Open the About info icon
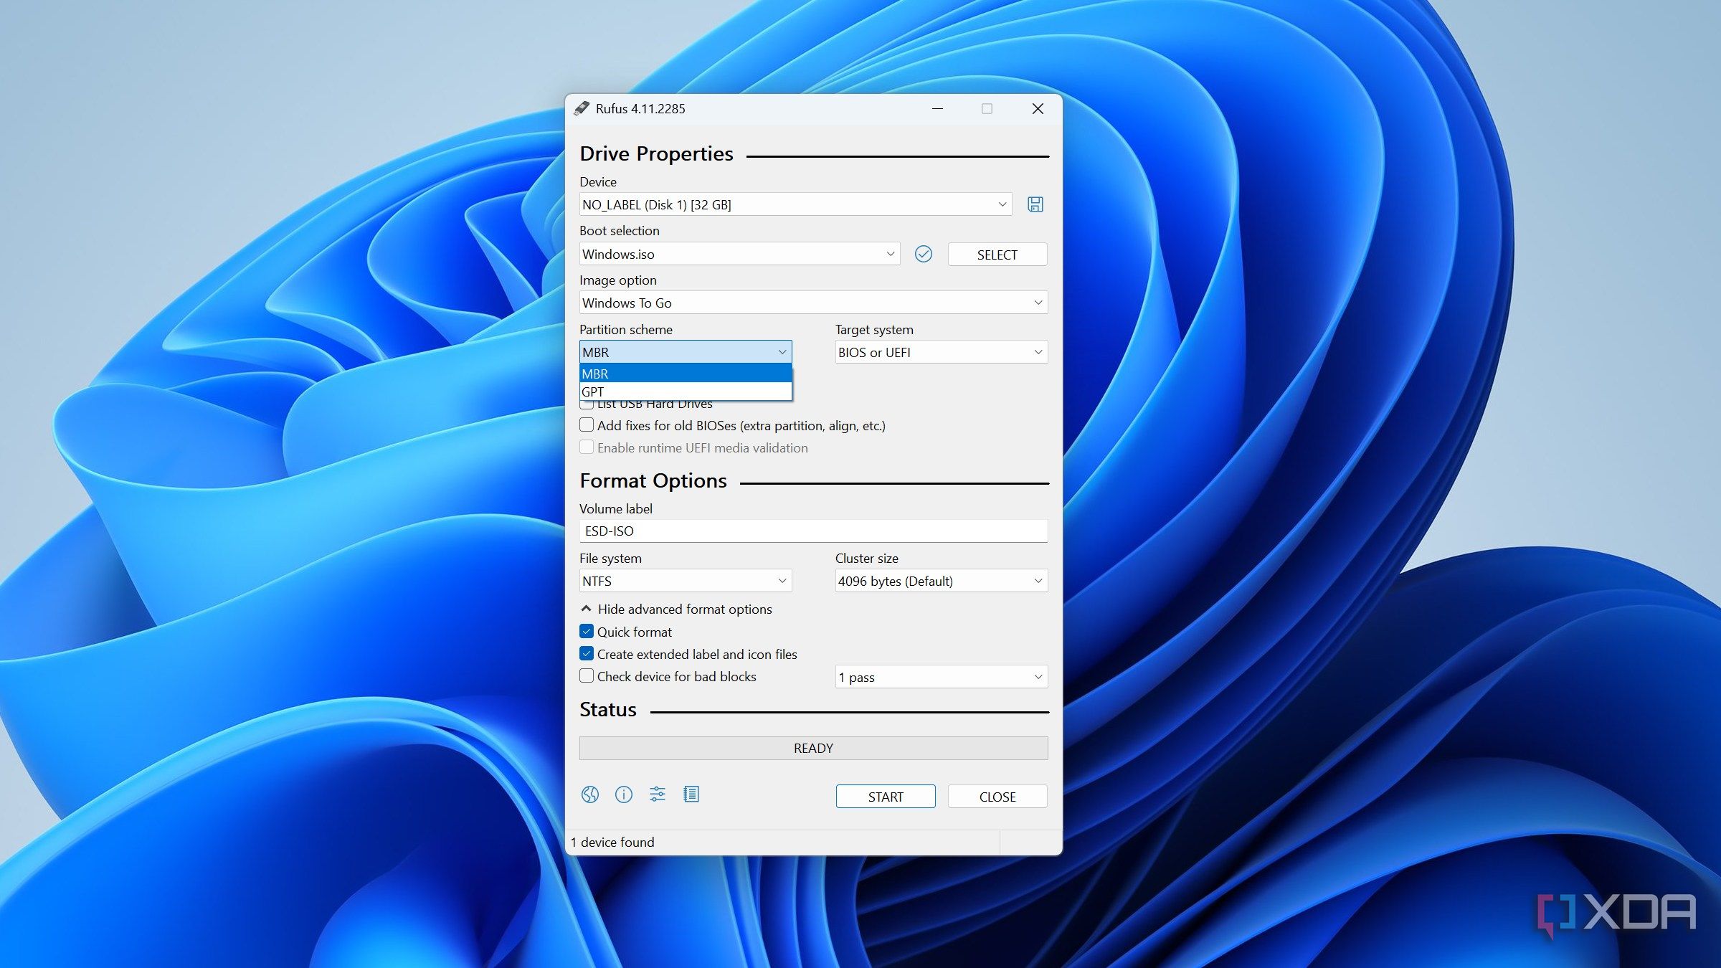 click(624, 794)
